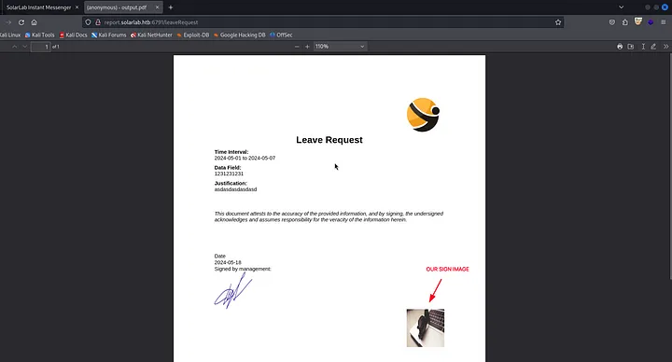Screen dimensions: 672x362
Task: Bookmark this page with the star
Action: pos(558,22)
